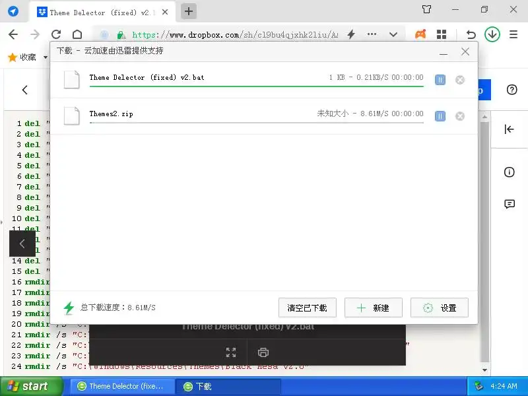The image size is (528, 396).
Task: Switch to Theme Delector taskbar window
Action: (123, 386)
